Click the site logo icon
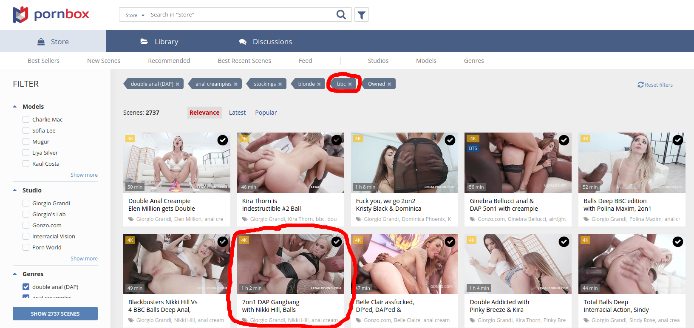The height and width of the screenshot is (328, 694). [20, 15]
